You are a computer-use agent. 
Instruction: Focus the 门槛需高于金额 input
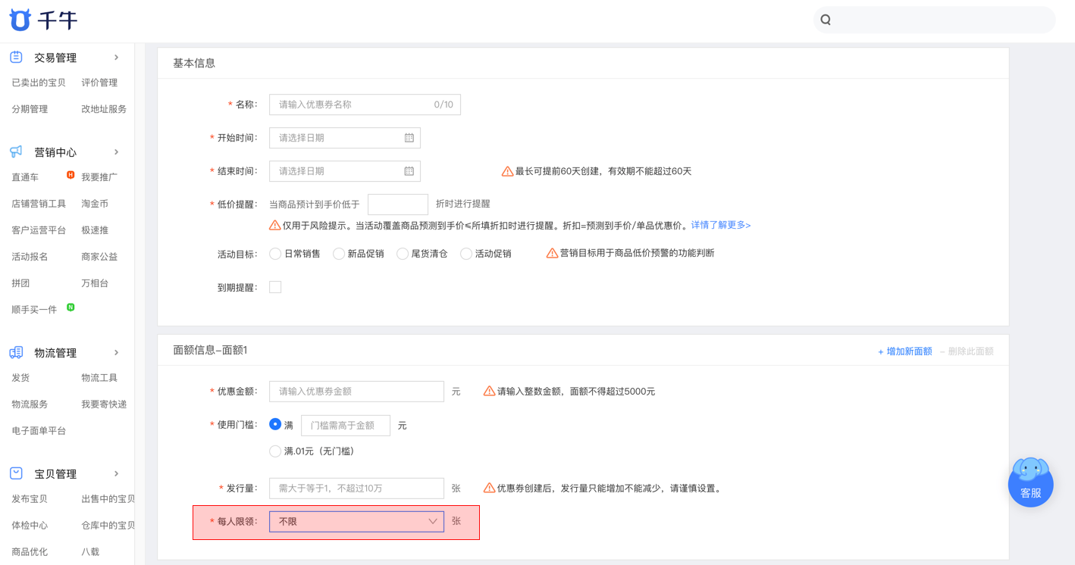click(346, 426)
